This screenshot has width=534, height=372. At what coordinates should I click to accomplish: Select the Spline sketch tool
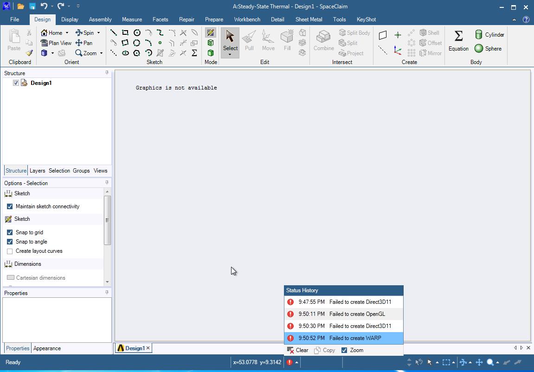click(160, 32)
